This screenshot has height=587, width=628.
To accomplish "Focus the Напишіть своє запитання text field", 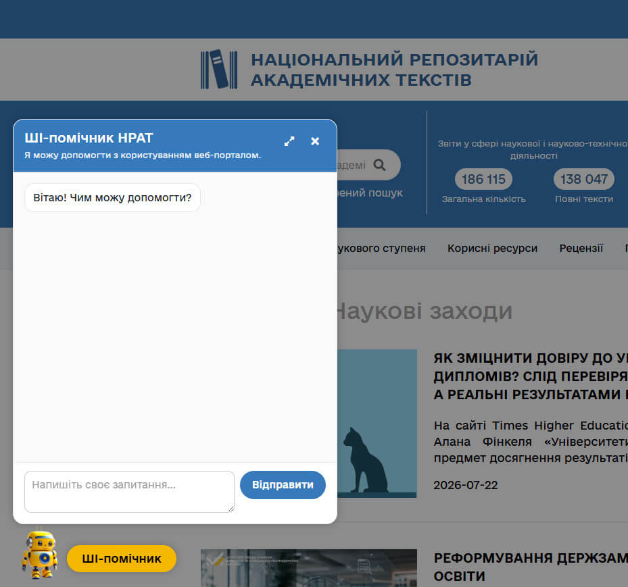I will (x=129, y=492).
